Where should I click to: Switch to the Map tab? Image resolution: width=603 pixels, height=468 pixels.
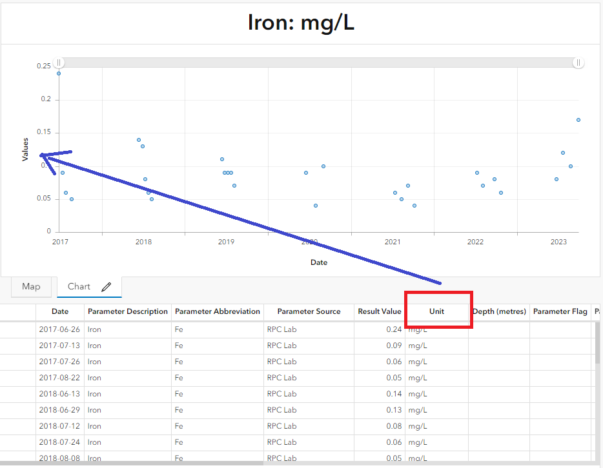31,286
